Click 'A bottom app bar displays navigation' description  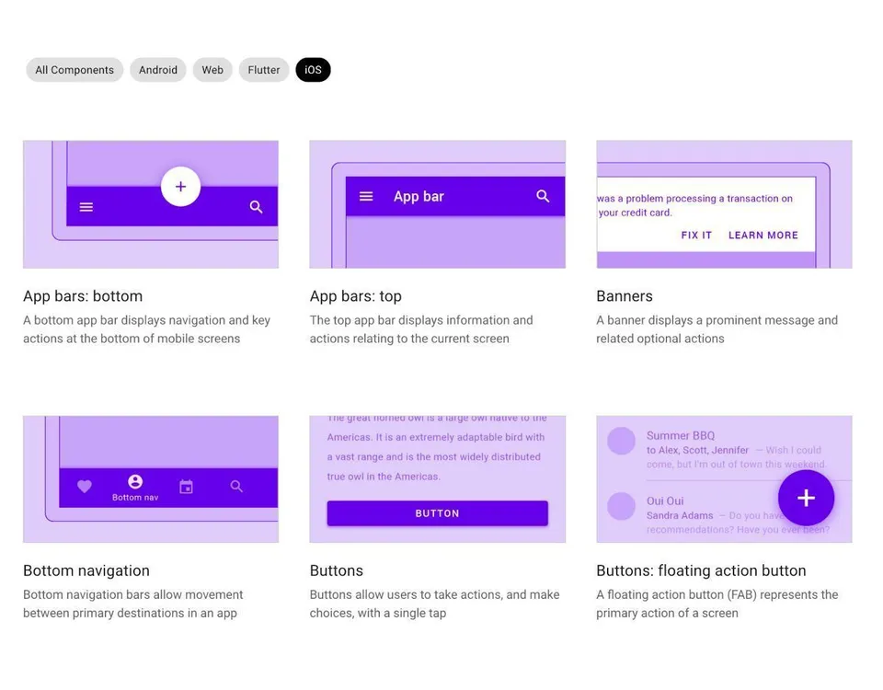click(x=146, y=329)
